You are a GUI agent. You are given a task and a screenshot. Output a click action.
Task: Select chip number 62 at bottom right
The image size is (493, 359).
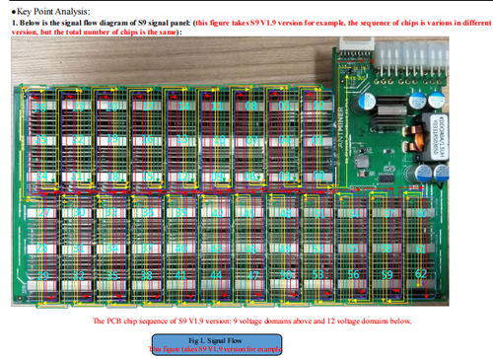pyautogui.click(x=421, y=274)
